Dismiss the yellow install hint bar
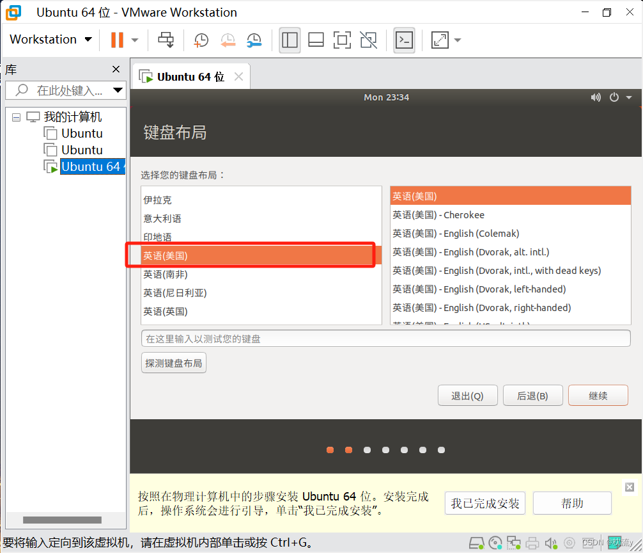Viewport: 643px width, 553px height. click(630, 487)
